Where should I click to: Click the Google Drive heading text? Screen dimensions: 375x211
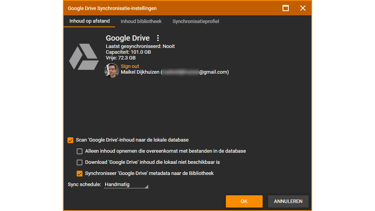pos(128,38)
